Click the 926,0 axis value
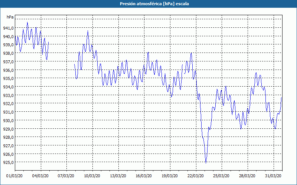This screenshot has width=297, height=185. tap(8, 154)
